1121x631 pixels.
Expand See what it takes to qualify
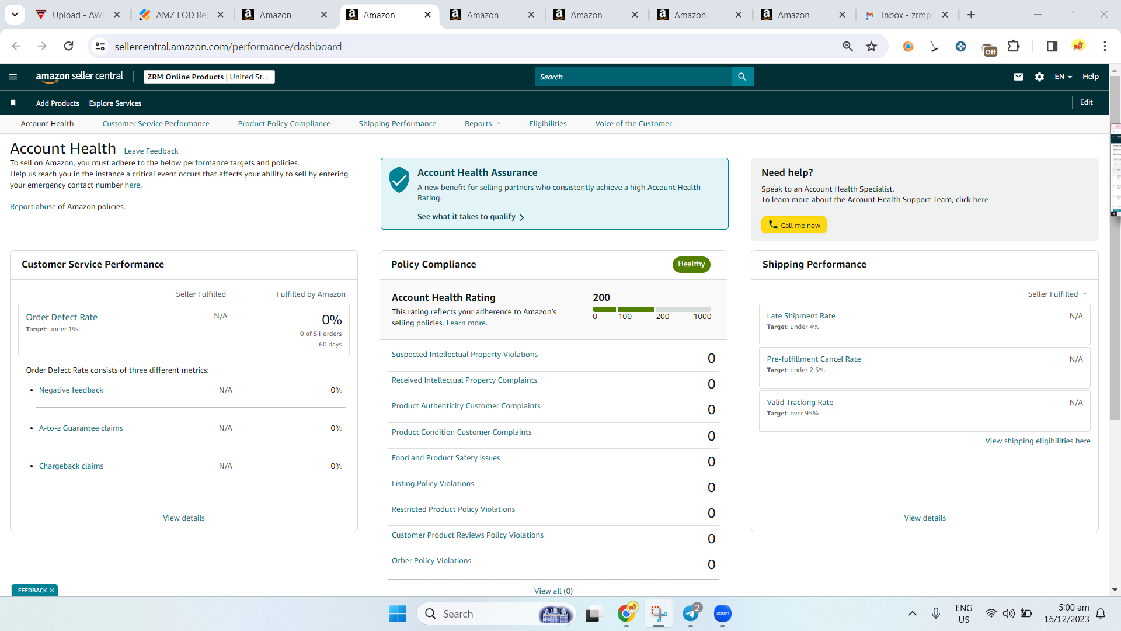tap(471, 217)
